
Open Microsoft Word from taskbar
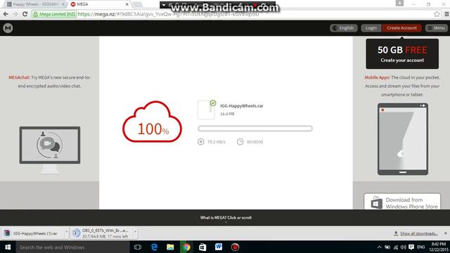click(x=219, y=247)
